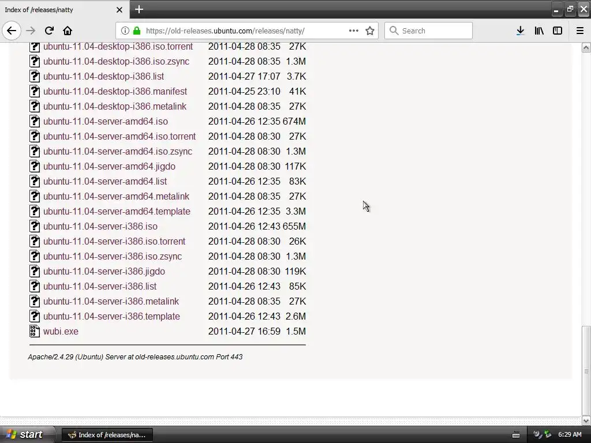The image size is (591, 443).
Task: Click file icon beside ubuntu-11.04-desktop-i386.list
Action: point(34,76)
